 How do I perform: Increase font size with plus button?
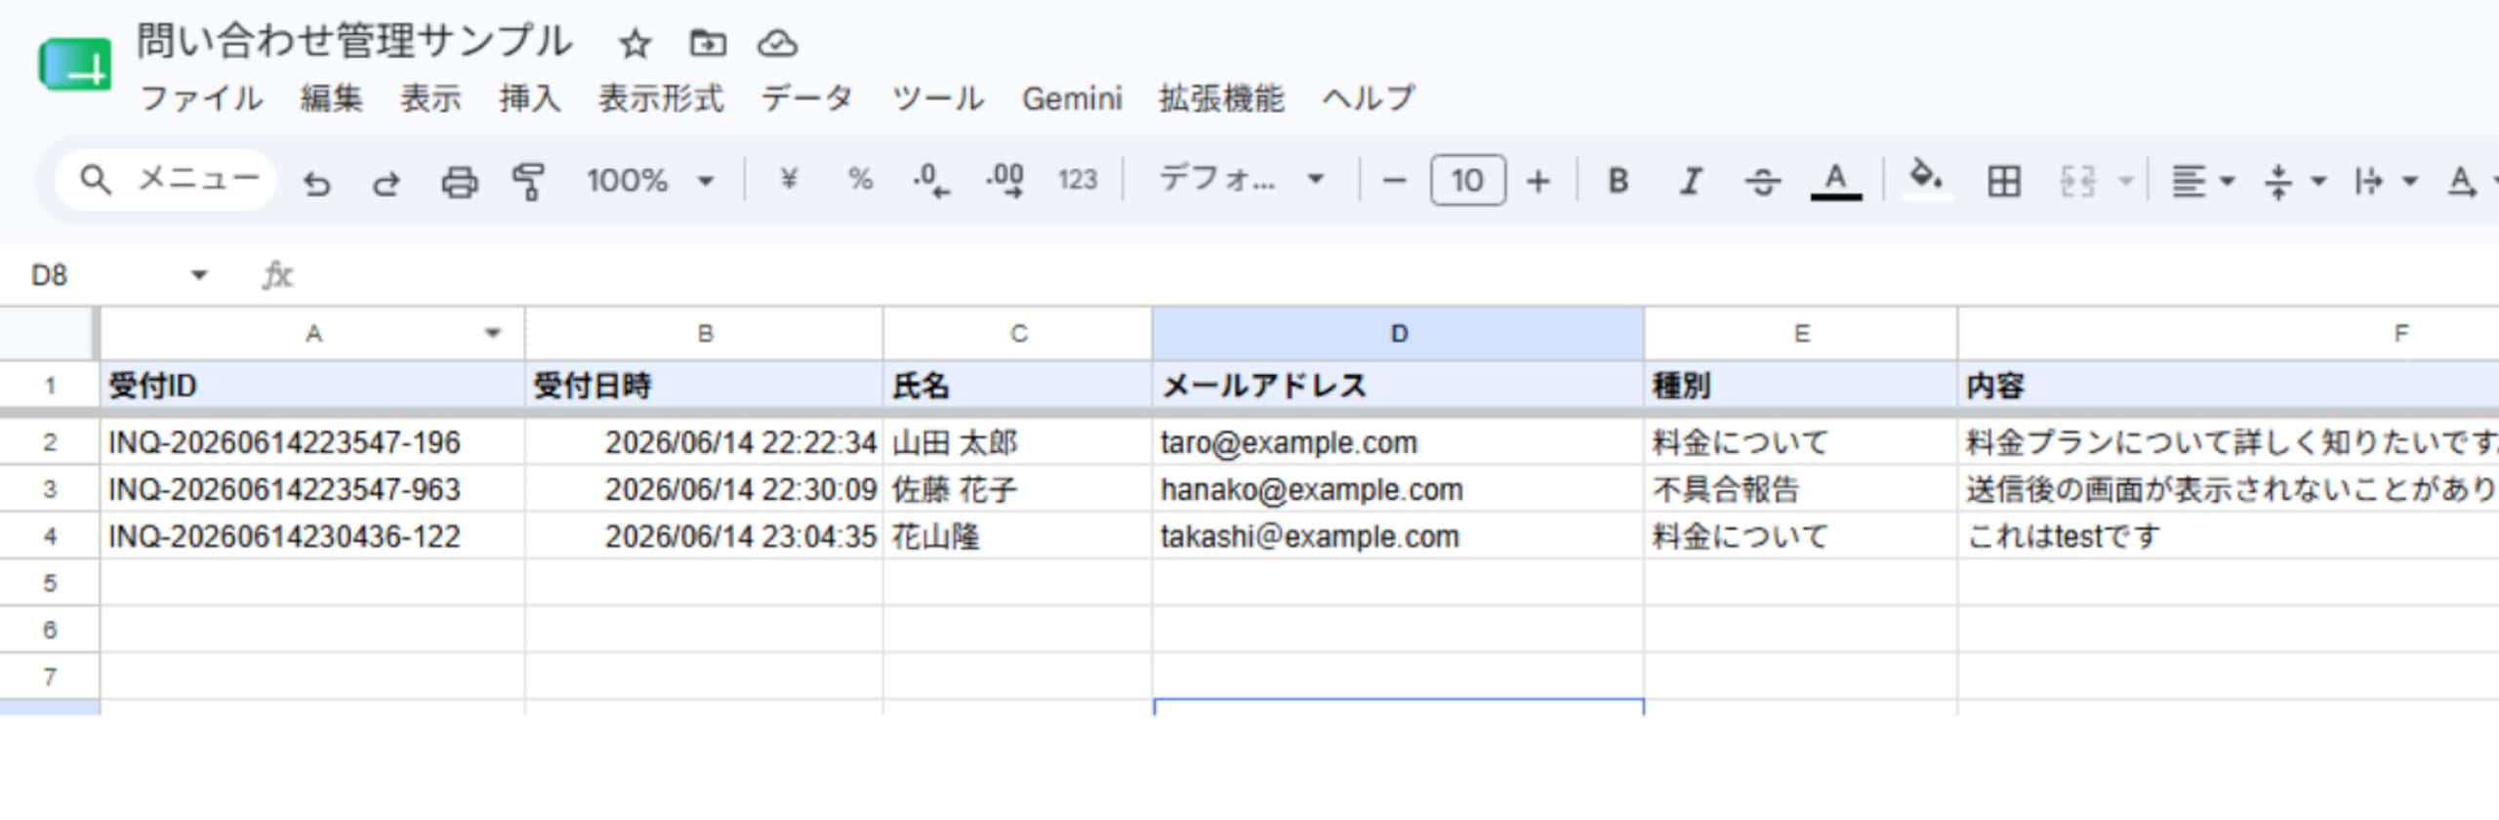[x=1538, y=181]
